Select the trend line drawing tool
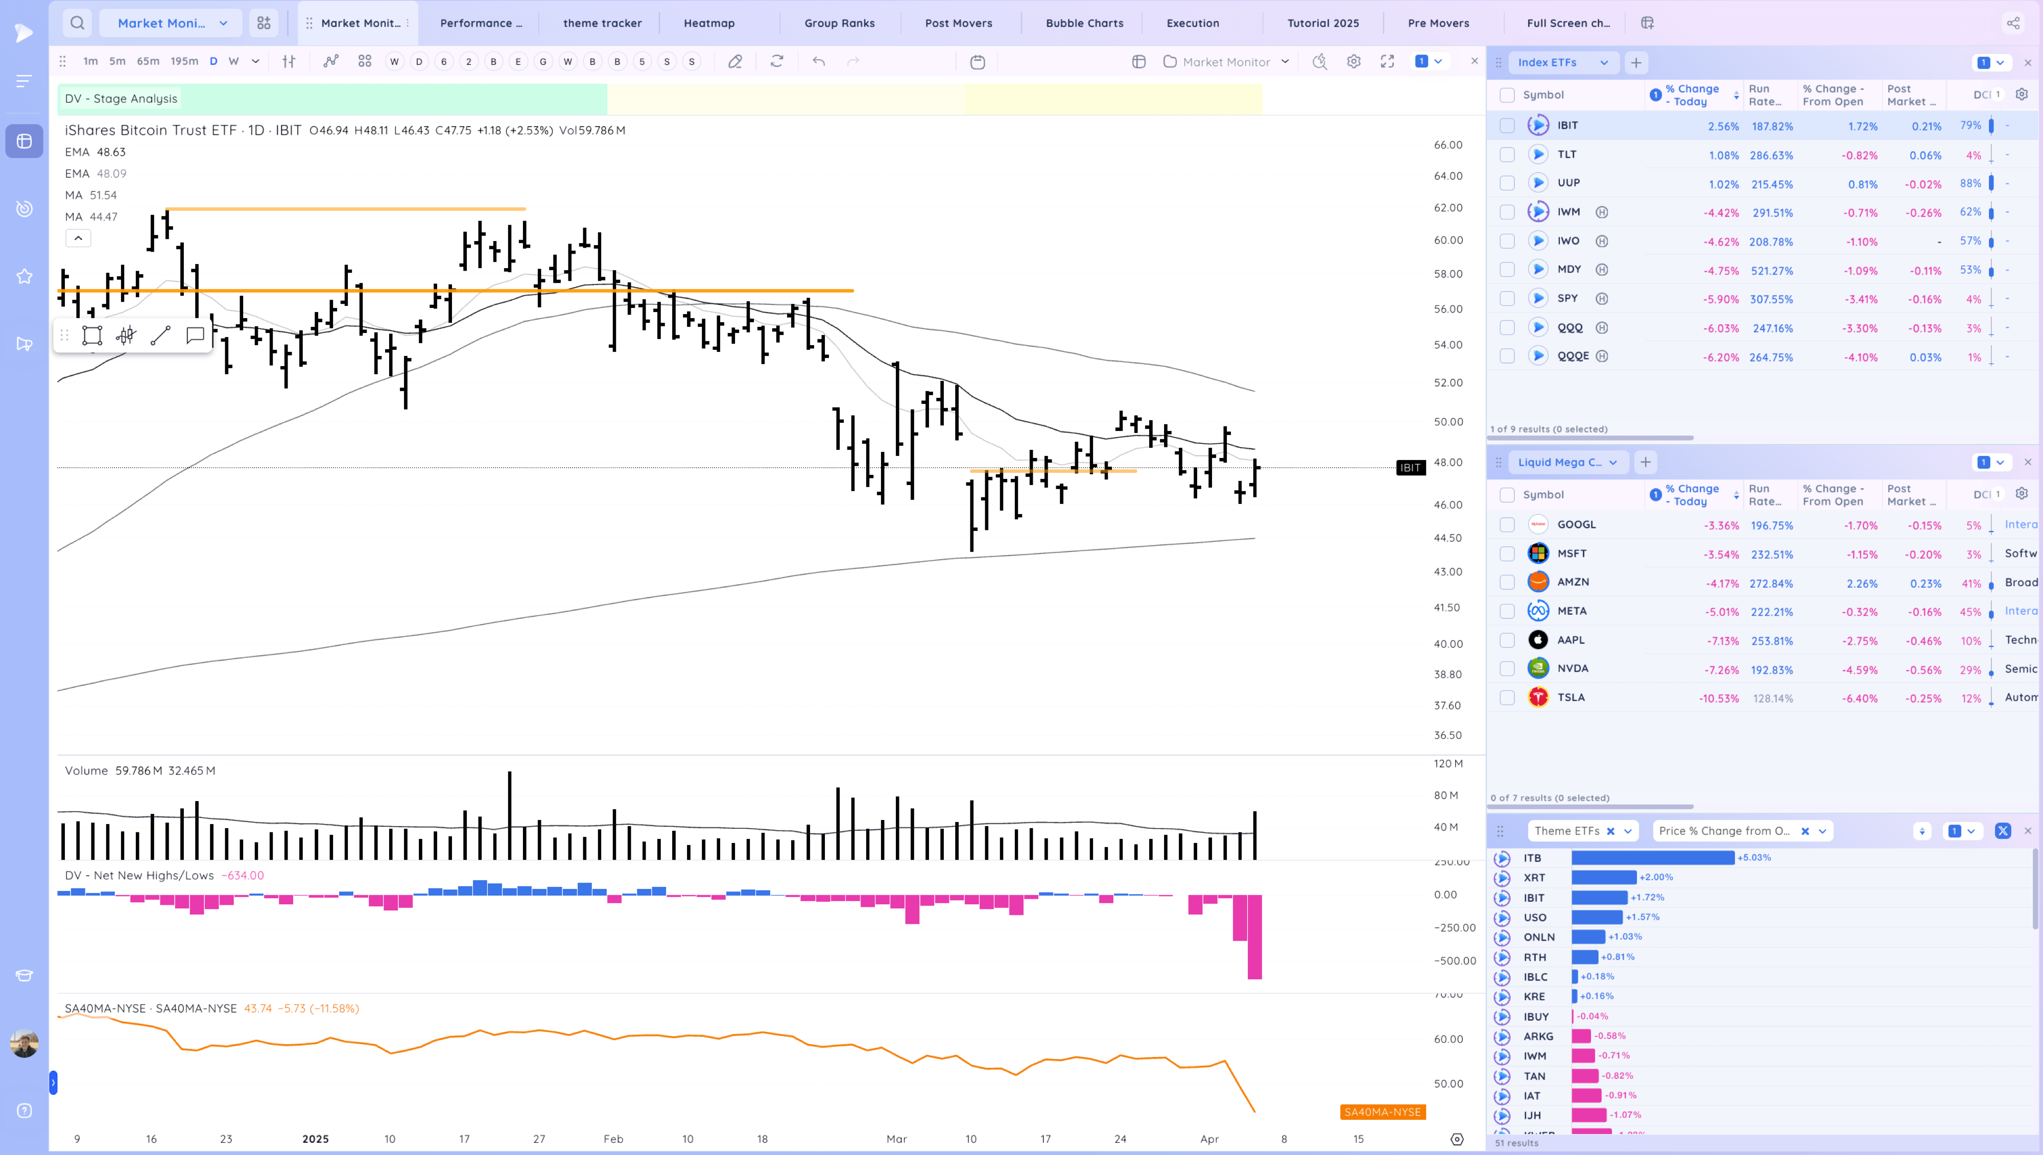The image size is (2043, 1155). tap(160, 335)
